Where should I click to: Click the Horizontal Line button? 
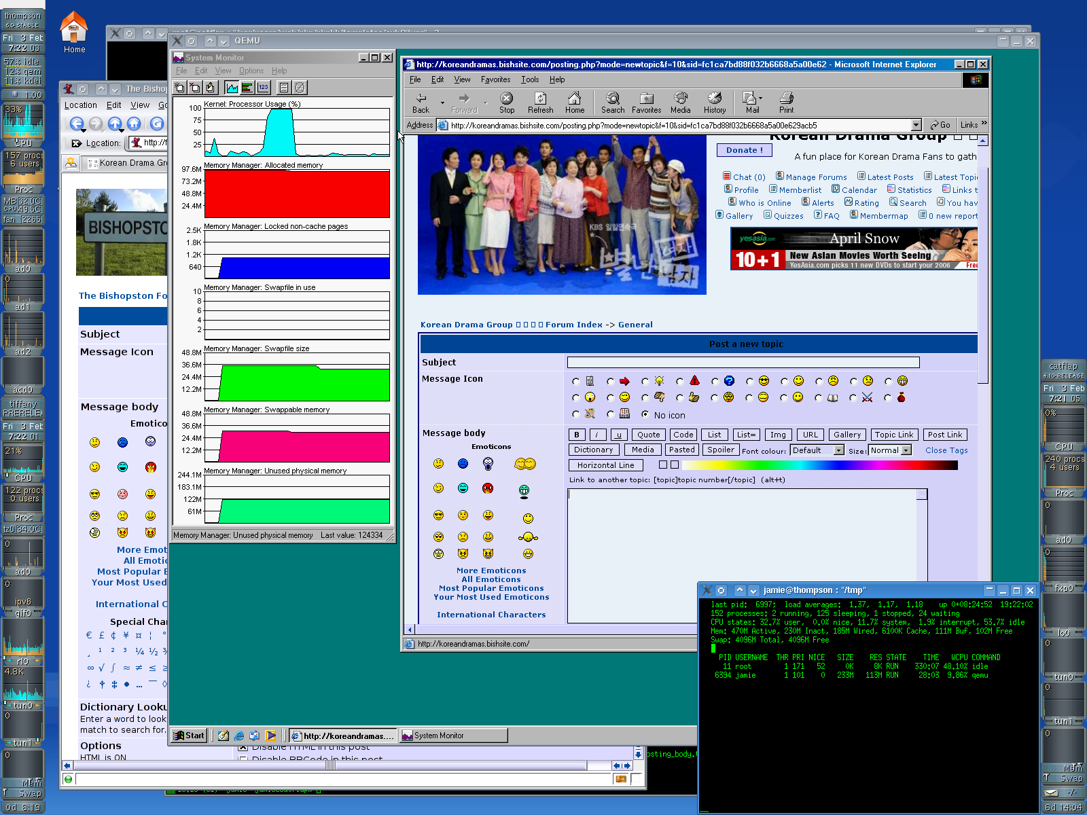[x=605, y=465]
